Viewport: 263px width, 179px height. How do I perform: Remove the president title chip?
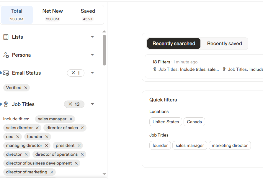tap(79, 146)
